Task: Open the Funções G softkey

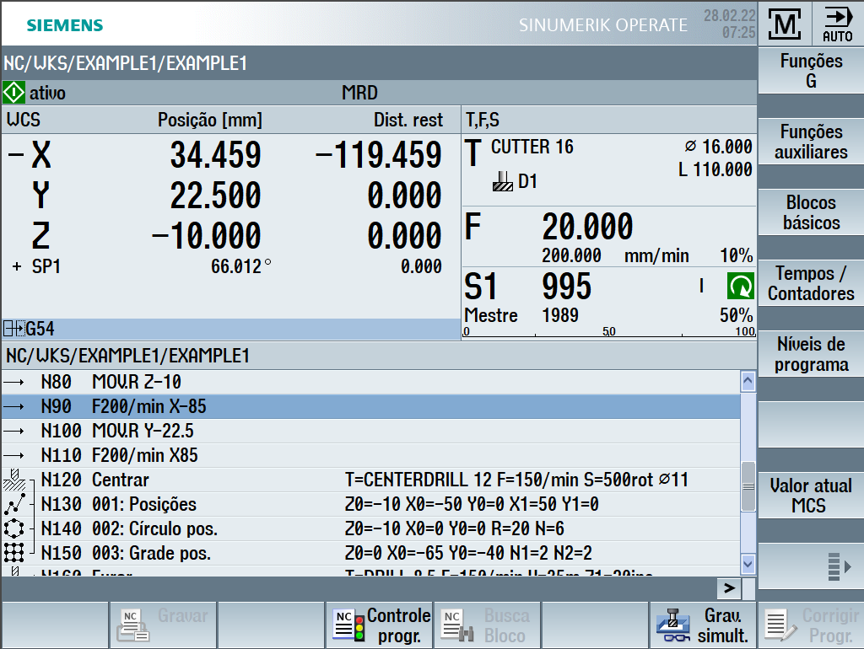Action: tap(811, 71)
